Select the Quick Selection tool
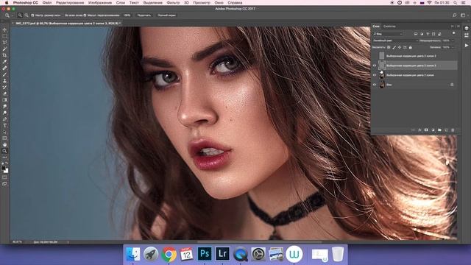This screenshot has height=265, width=471. [4, 49]
